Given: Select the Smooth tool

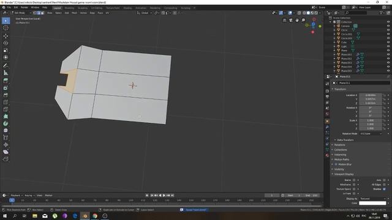Looking at the screenshot, I should coord(6,130).
